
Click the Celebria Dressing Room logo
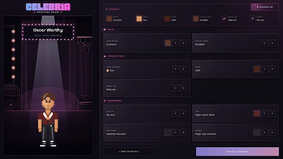pos(48,8)
